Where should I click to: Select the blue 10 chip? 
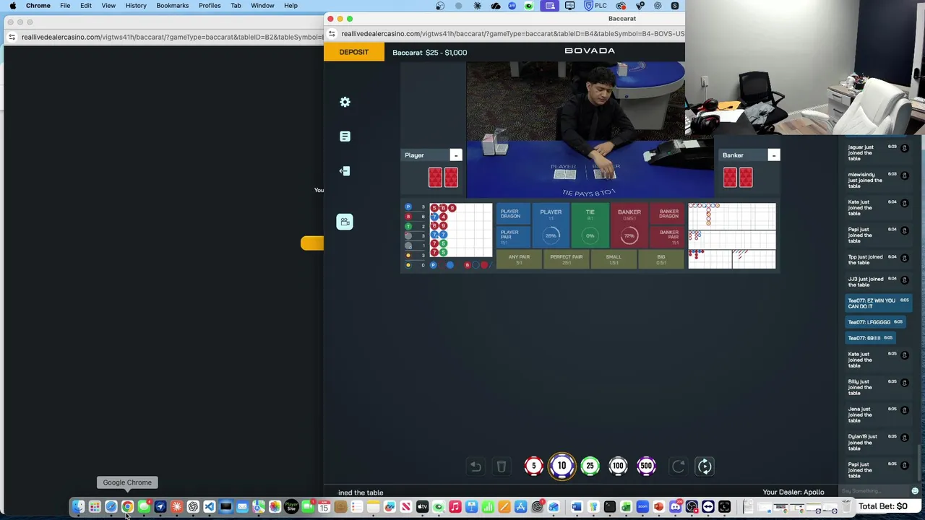[x=562, y=467]
